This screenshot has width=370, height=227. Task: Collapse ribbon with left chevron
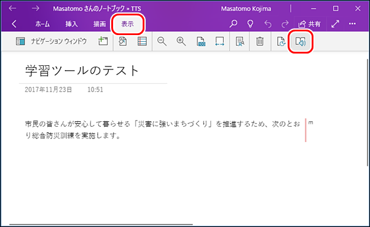coord(14,24)
